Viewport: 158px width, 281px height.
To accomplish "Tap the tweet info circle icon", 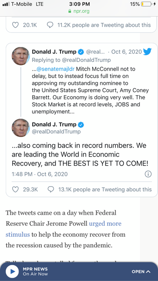I will 148,174.
